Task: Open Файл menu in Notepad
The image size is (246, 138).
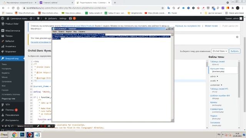Action: pos(55,31)
